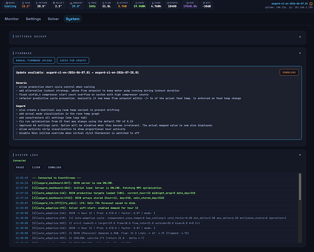Collapse the System Logs section arrow
The image size is (314, 252).
(300, 155)
